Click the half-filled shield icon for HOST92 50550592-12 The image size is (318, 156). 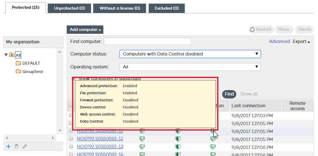[x=178, y=139]
